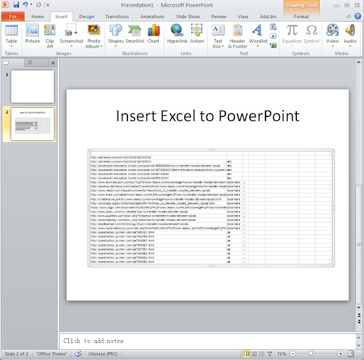Screen dimensions: 364x360
Task: Insert Header & Footer
Action: [x=238, y=36]
